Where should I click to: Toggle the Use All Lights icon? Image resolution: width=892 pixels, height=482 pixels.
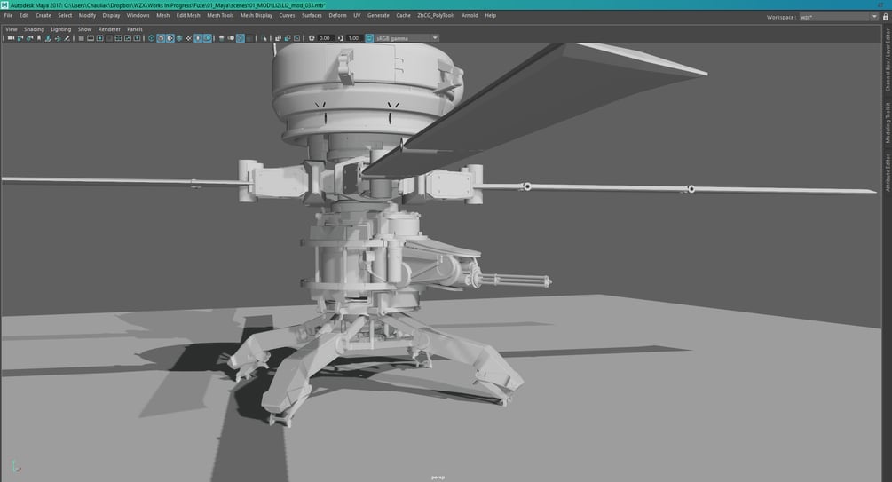[x=198, y=38]
